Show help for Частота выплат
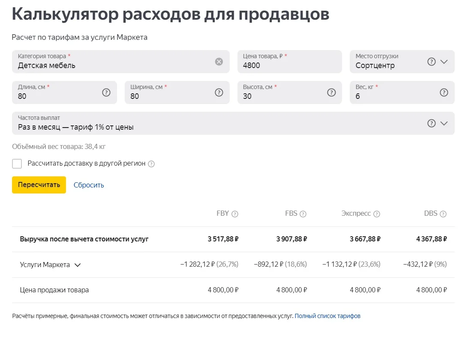The width and height of the screenshot is (471, 348). (x=432, y=123)
